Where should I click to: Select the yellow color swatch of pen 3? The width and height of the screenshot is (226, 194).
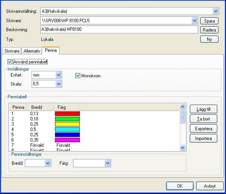(x=67, y=124)
